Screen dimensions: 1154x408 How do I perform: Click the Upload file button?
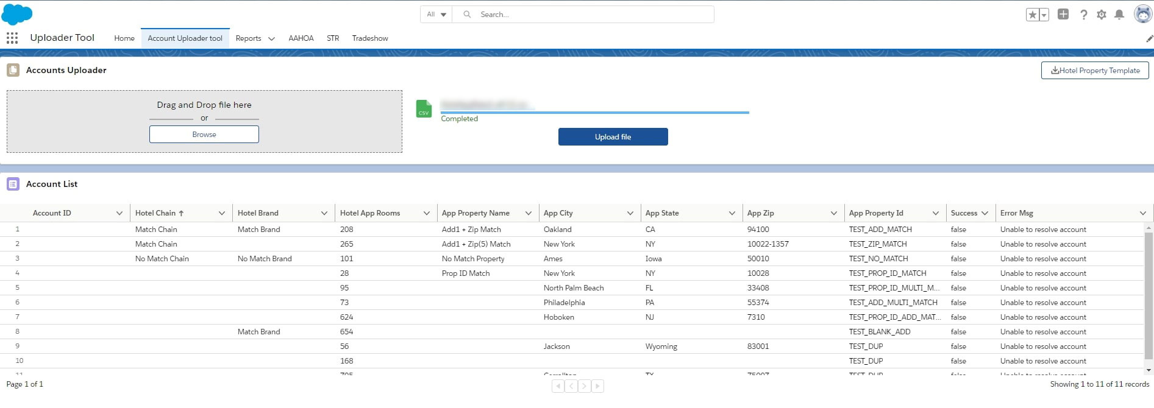pyautogui.click(x=613, y=137)
